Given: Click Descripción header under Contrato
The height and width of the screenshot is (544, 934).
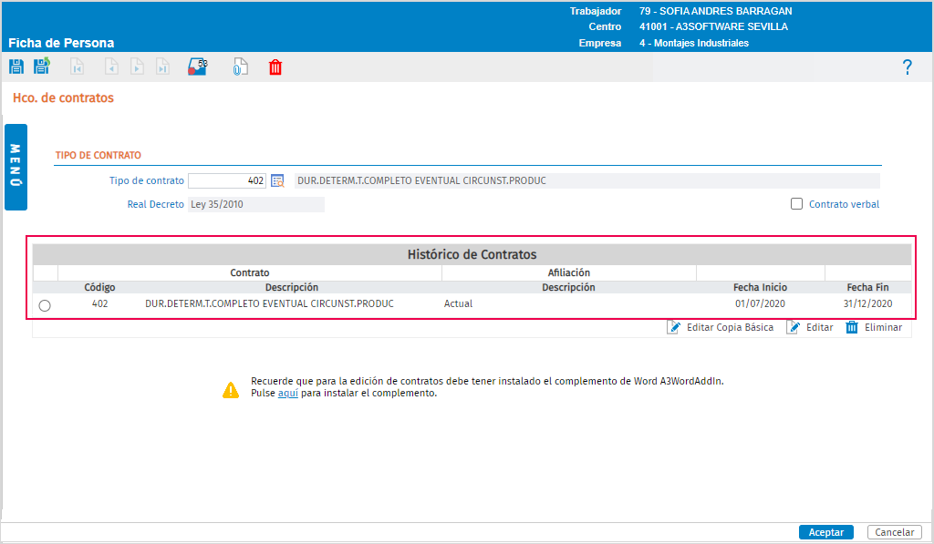Looking at the screenshot, I should tap(292, 287).
